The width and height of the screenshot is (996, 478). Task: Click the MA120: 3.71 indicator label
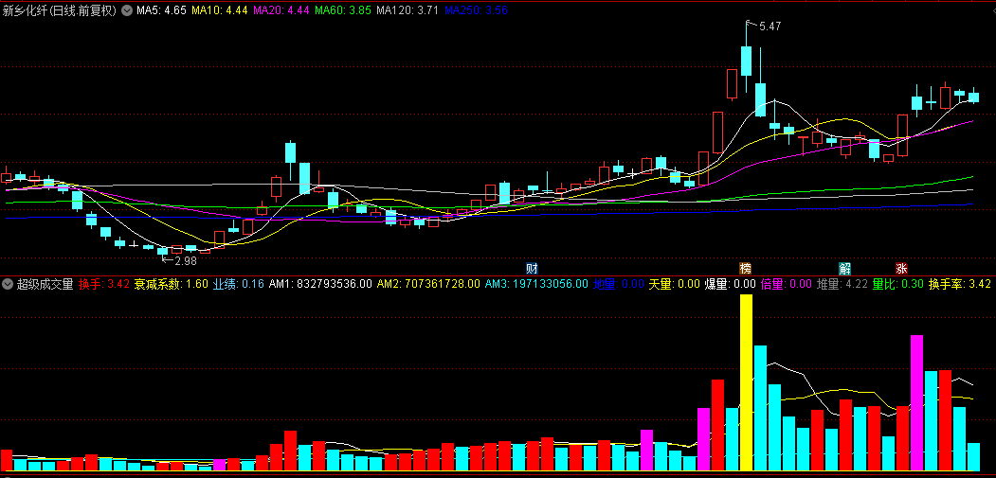click(x=407, y=10)
